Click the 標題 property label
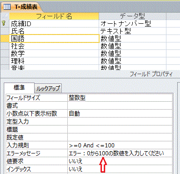 pyautogui.click(x=37, y=129)
